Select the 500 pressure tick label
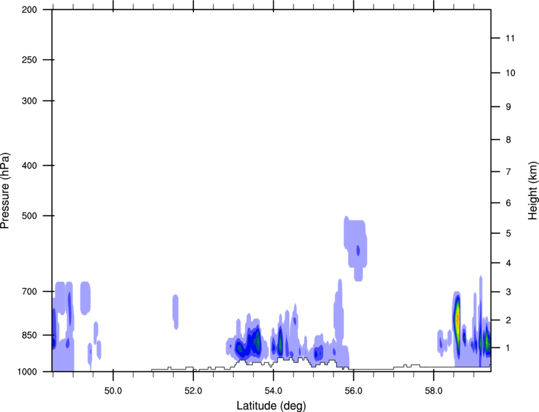539x412 pixels. coord(30,216)
